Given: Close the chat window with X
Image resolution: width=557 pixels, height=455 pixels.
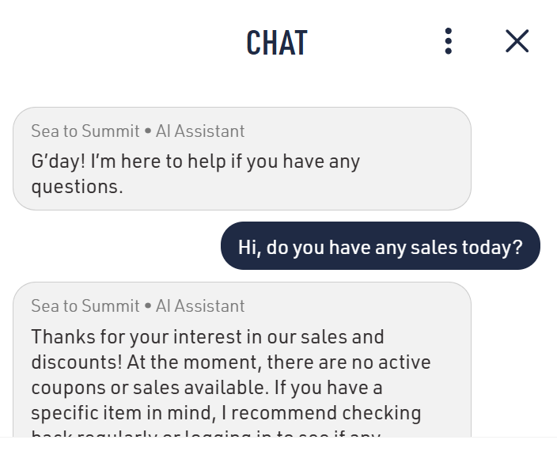Looking at the screenshot, I should click(517, 41).
